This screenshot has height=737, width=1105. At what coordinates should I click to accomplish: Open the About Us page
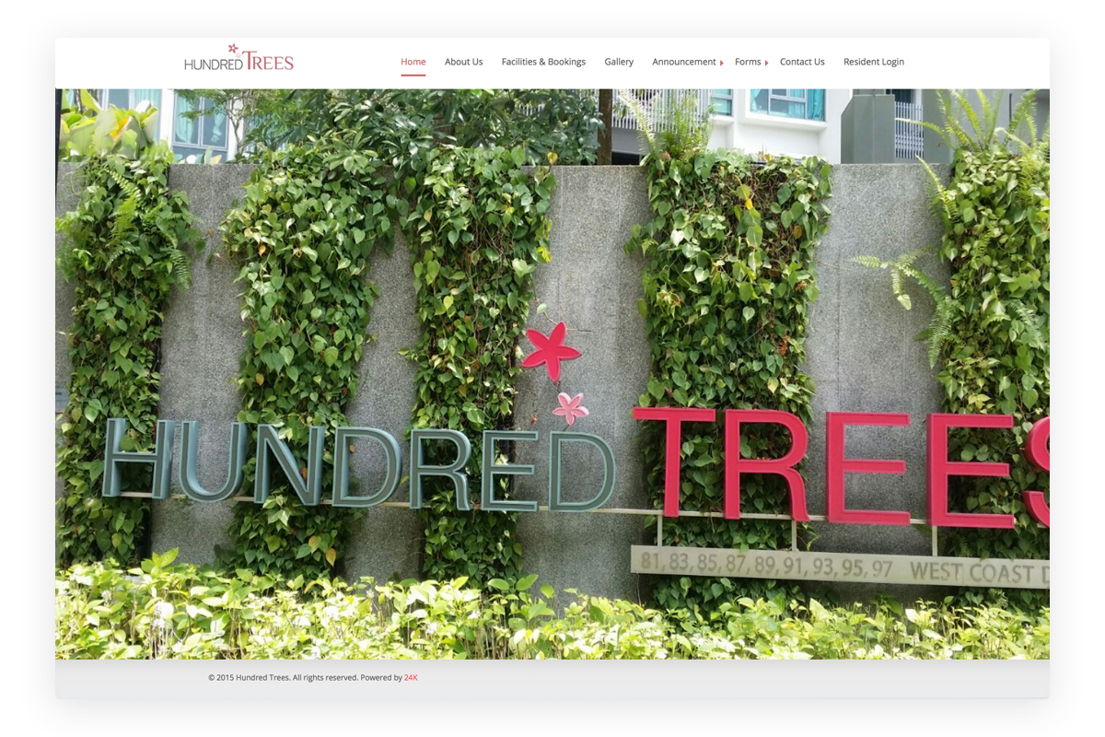(x=463, y=62)
